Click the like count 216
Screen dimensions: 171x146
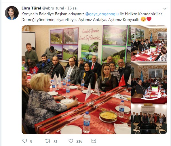click(79, 141)
